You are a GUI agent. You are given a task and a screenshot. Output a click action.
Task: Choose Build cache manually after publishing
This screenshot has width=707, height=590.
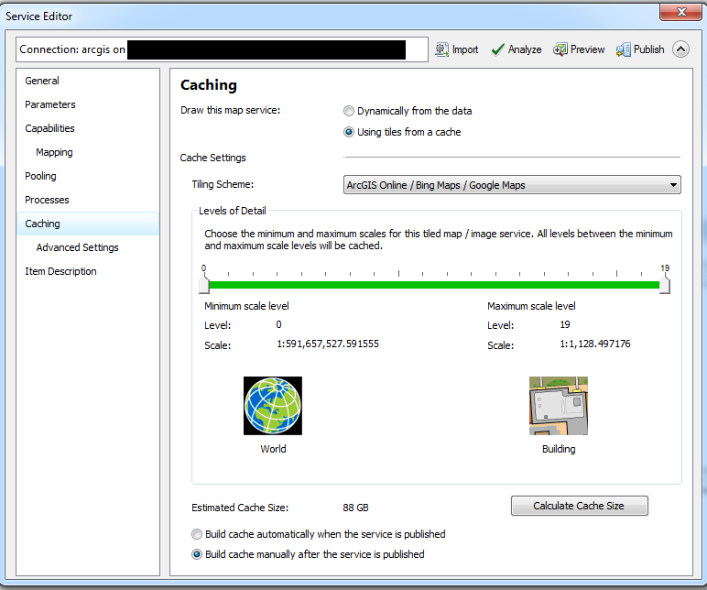197,554
